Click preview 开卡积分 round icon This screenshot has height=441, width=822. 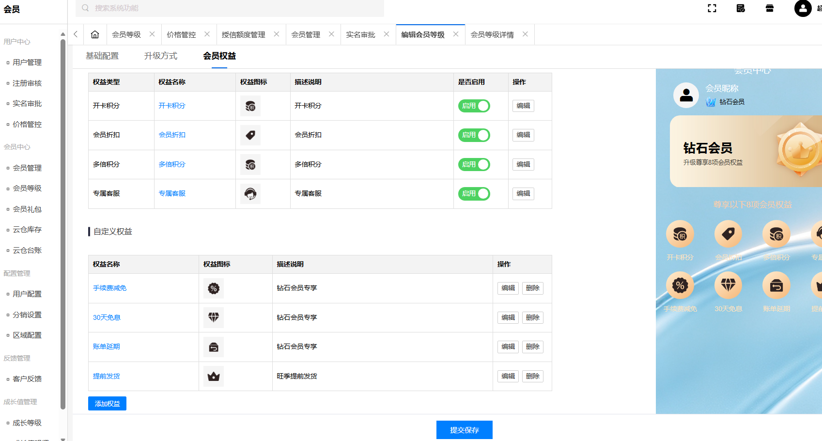680,234
